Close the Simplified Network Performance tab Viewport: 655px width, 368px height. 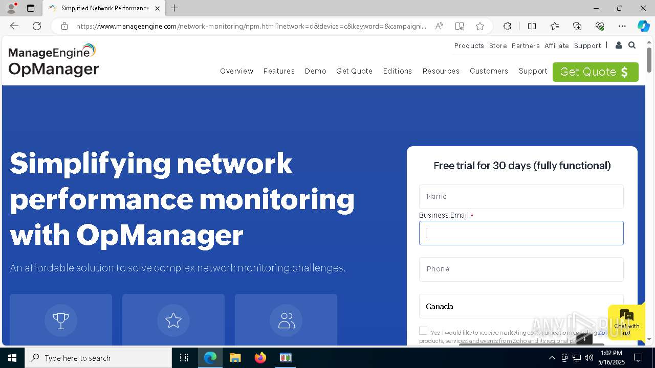[x=157, y=8]
